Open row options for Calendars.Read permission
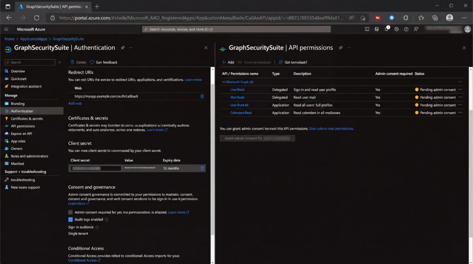473x264 pixels. 460,113
